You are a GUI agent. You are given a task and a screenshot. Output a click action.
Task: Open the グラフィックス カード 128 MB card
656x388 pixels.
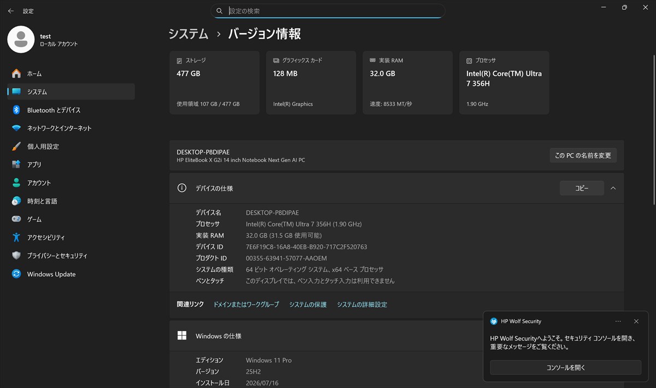(311, 83)
